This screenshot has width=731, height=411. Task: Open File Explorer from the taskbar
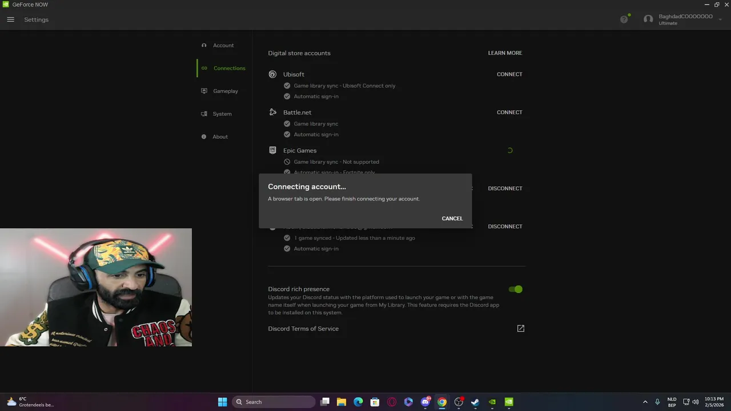pyautogui.click(x=342, y=402)
